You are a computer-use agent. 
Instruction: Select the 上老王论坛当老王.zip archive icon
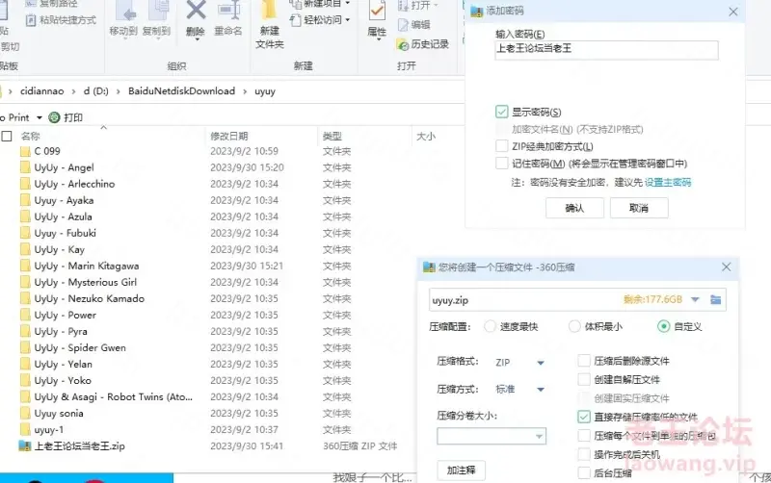[x=25, y=445]
